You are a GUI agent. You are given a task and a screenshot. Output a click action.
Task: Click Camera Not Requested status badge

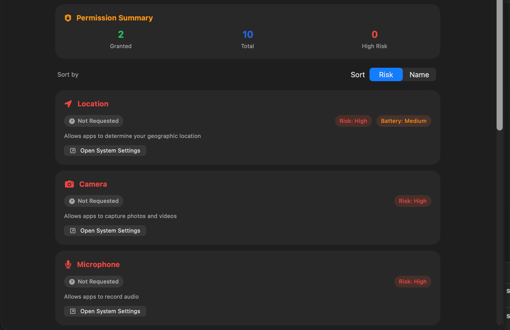[94, 201]
